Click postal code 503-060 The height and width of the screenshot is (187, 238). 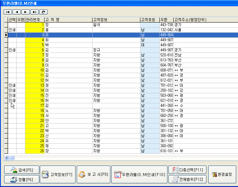click(x=167, y=95)
